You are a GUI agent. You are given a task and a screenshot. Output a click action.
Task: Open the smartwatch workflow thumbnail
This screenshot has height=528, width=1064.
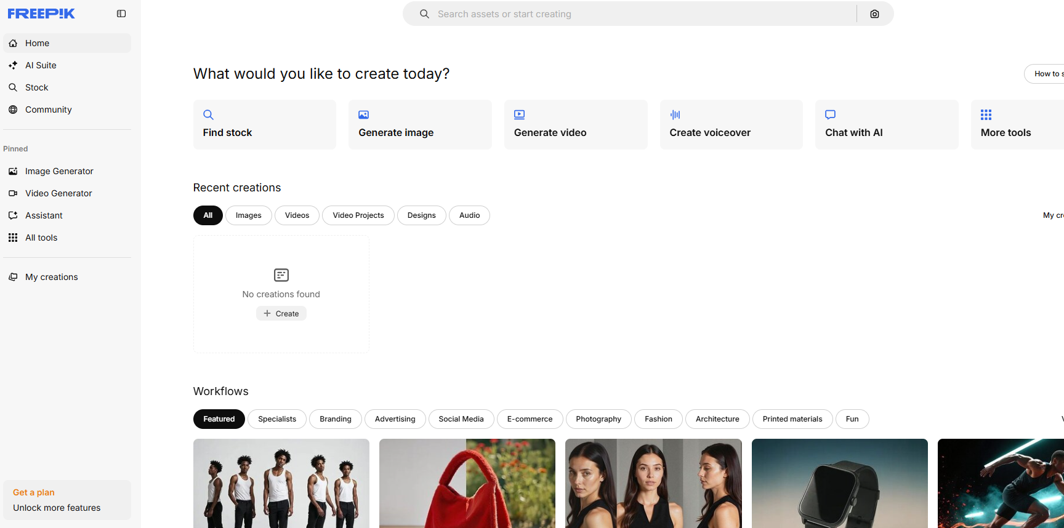pyautogui.click(x=839, y=483)
